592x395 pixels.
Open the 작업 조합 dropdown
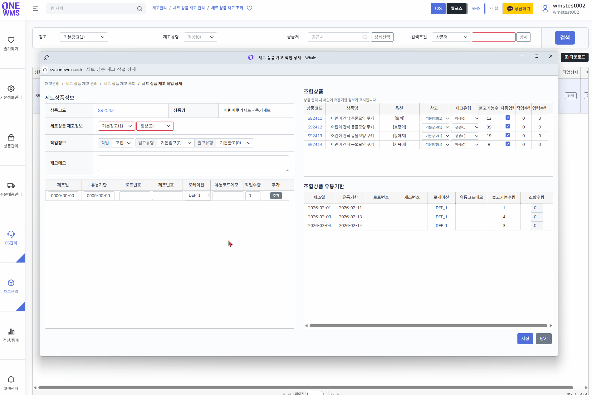click(x=123, y=143)
